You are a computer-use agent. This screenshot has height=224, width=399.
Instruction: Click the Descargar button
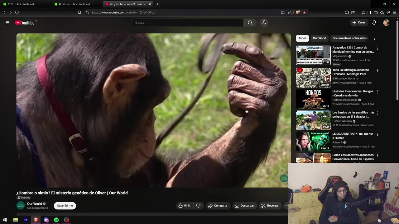click(245, 206)
